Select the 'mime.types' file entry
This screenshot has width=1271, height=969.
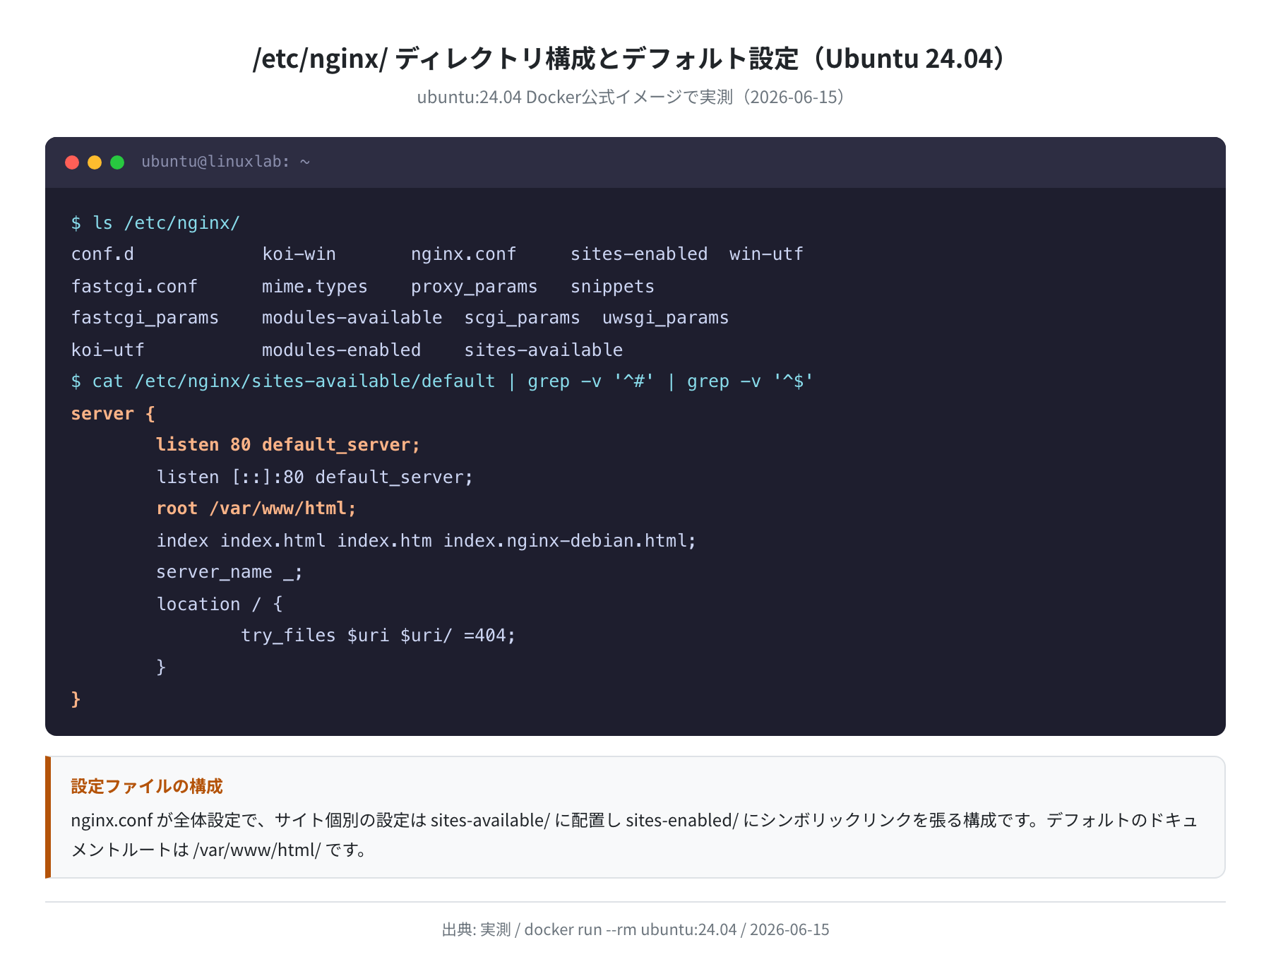pos(315,287)
